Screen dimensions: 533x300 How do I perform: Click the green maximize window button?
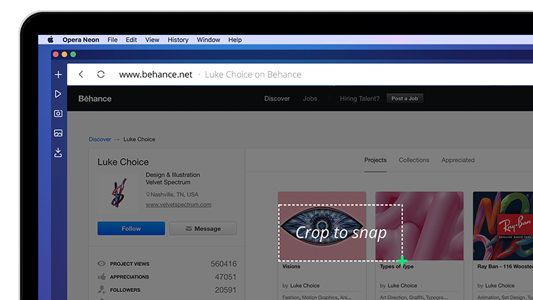click(x=73, y=54)
